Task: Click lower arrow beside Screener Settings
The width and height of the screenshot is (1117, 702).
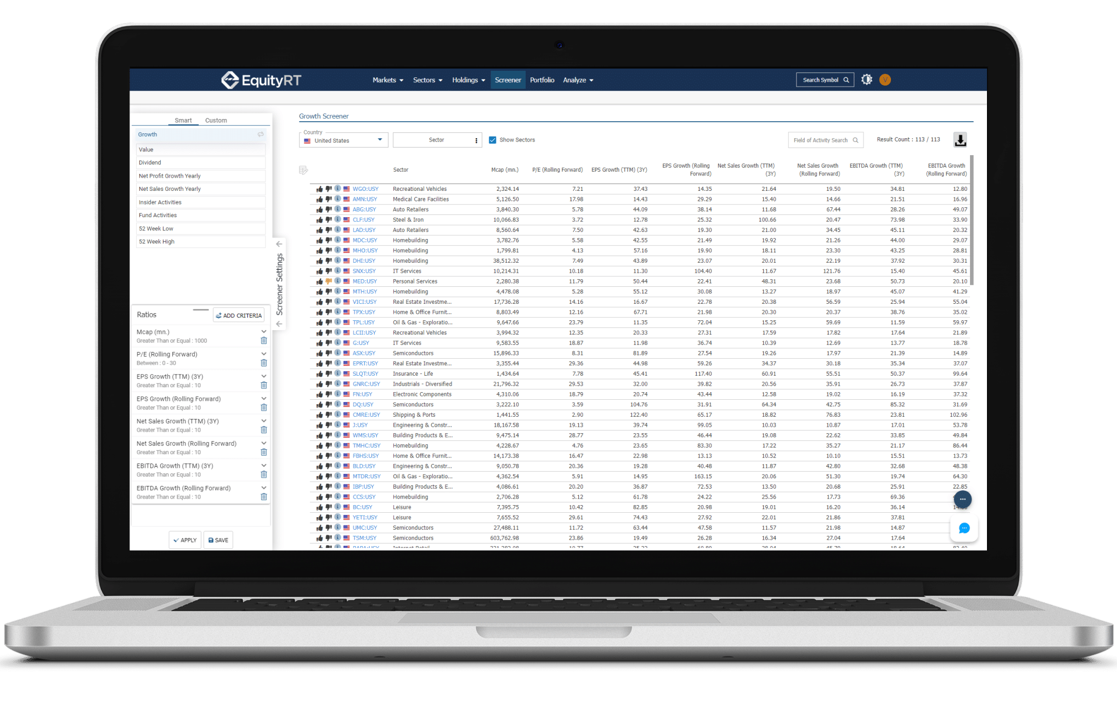Action: pyautogui.click(x=279, y=324)
